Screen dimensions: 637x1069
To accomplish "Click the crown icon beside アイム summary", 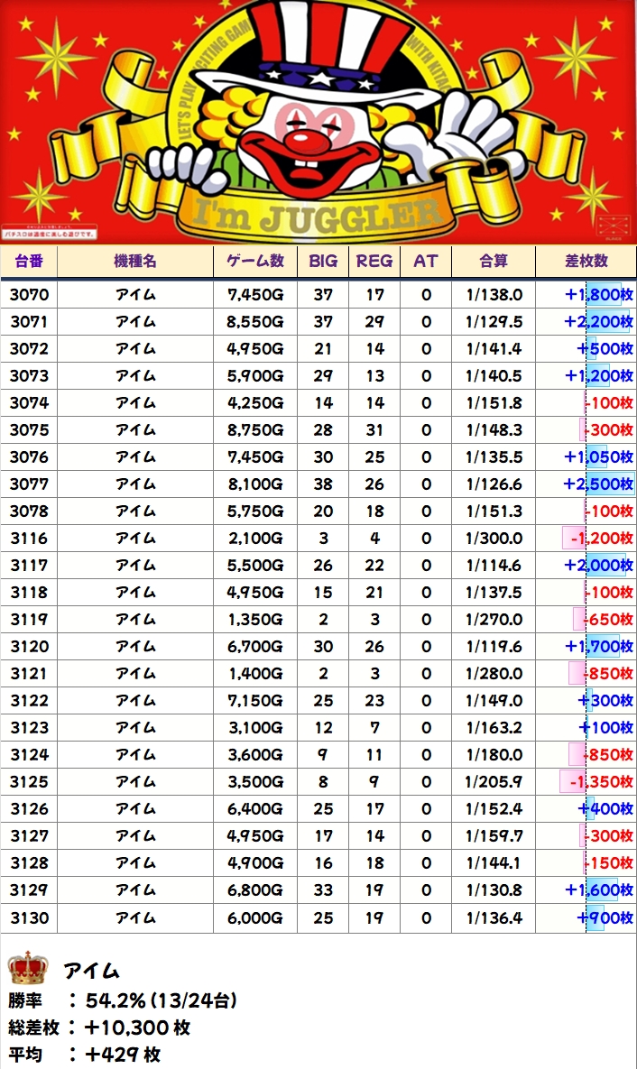I will pos(28,968).
